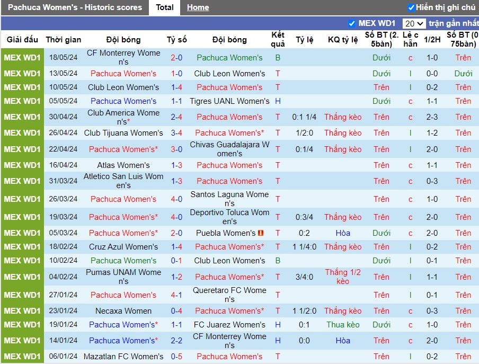Click Dưới in last column on 13/05/24
479x364 pixels.
coord(463,74)
